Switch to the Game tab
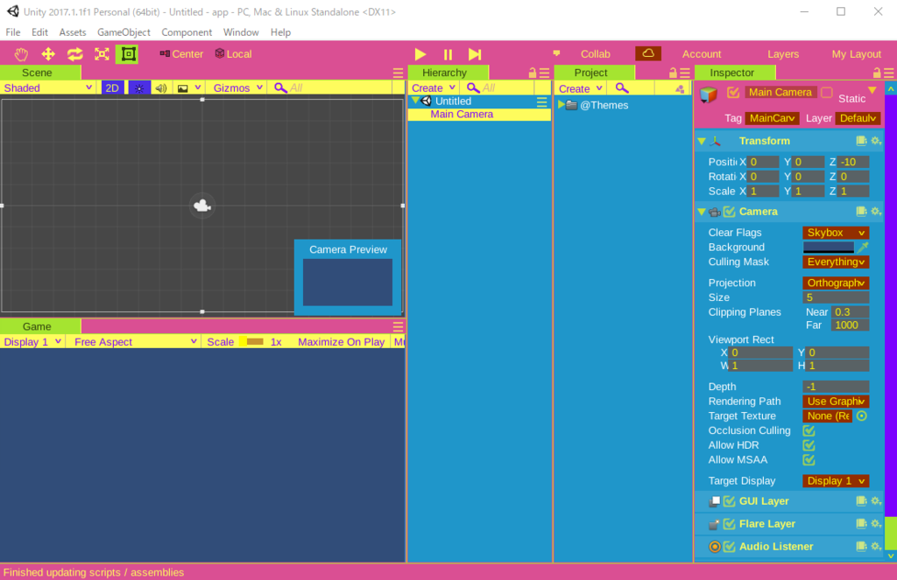Image resolution: width=897 pixels, height=580 pixels. pyautogui.click(x=39, y=325)
